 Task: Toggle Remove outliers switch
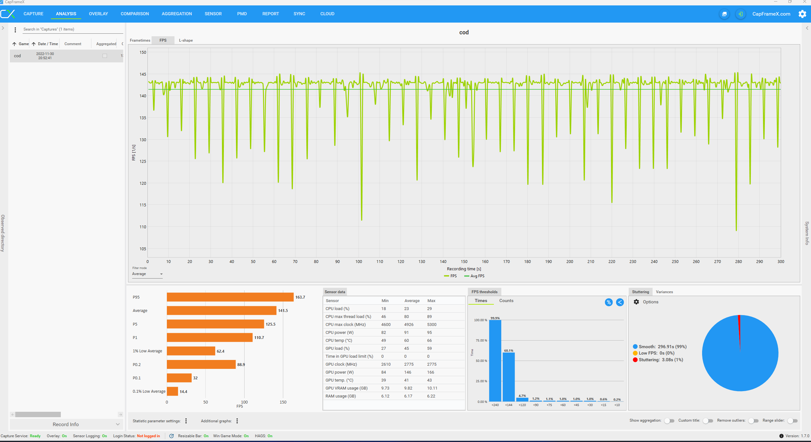tap(753, 421)
